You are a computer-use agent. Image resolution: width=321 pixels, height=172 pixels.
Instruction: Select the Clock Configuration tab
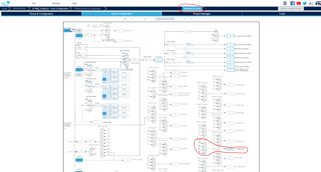tap(121, 14)
